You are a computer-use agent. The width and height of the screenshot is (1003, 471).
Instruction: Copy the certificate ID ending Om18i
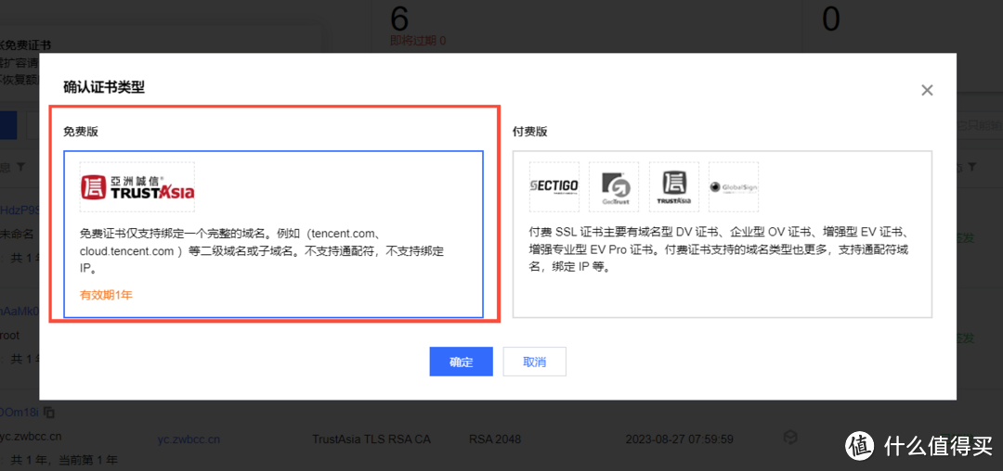click(50, 413)
